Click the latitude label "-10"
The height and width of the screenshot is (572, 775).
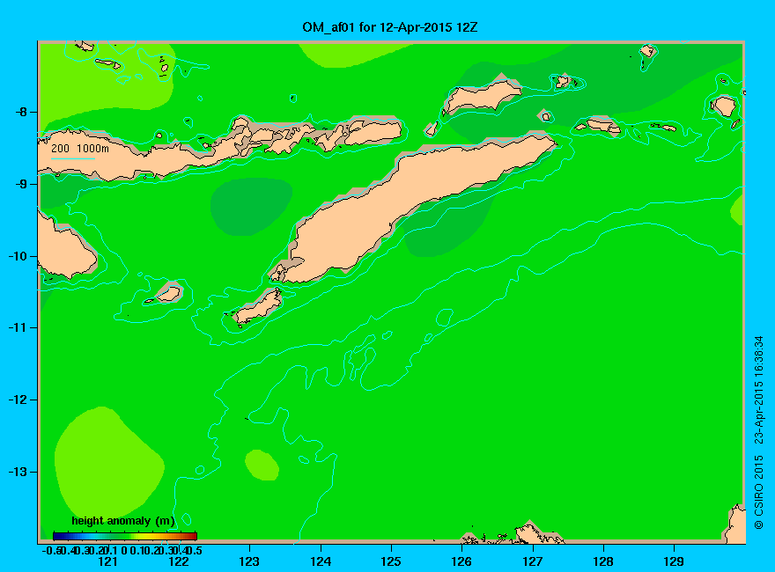(x=18, y=256)
